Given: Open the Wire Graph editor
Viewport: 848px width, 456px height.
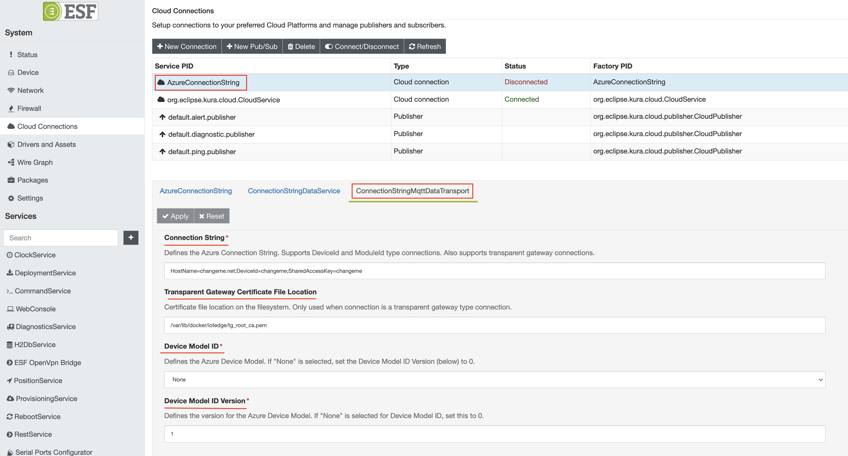Looking at the screenshot, I should (35, 162).
